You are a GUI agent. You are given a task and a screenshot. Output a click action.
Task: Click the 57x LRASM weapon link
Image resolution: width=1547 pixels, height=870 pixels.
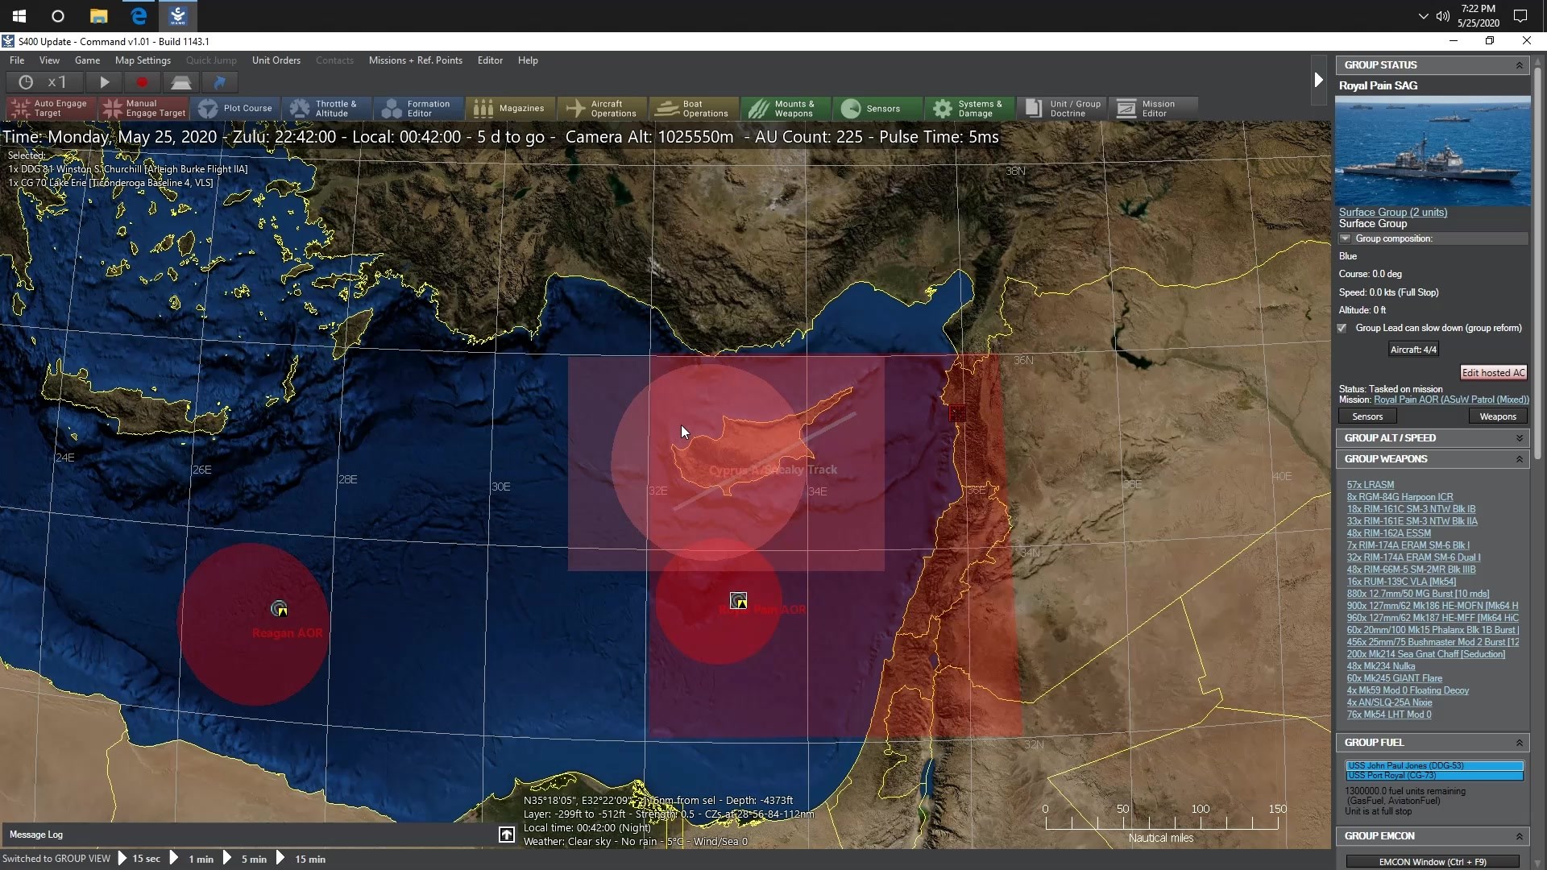pos(1371,485)
